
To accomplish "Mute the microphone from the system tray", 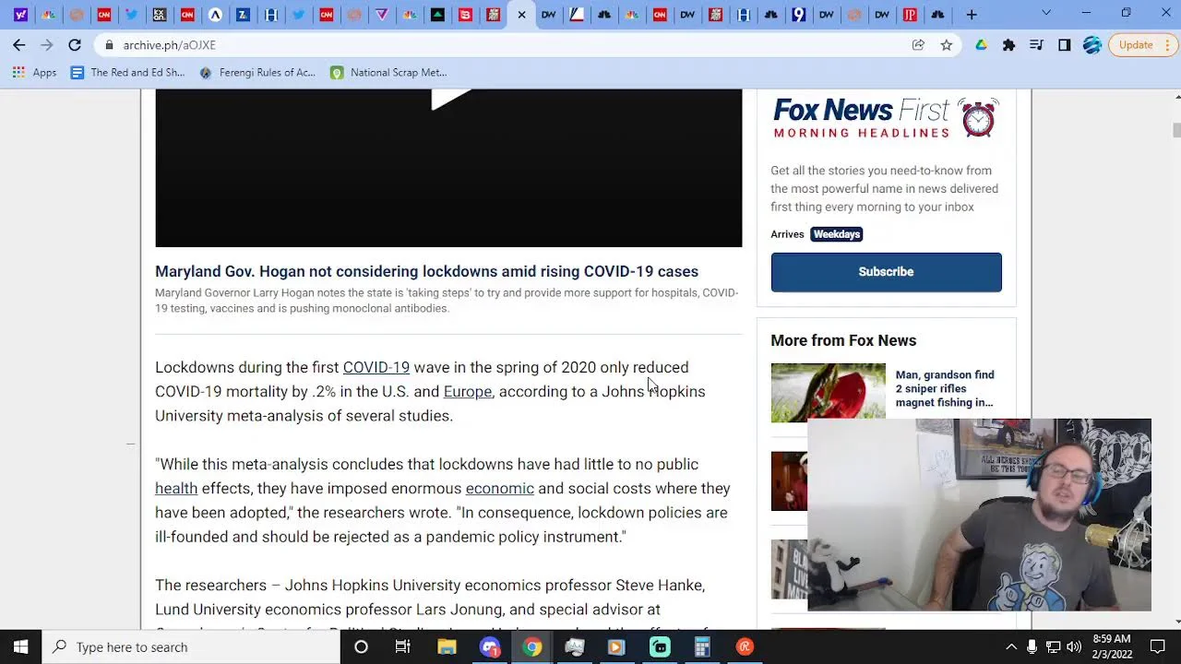I will tap(1032, 646).
